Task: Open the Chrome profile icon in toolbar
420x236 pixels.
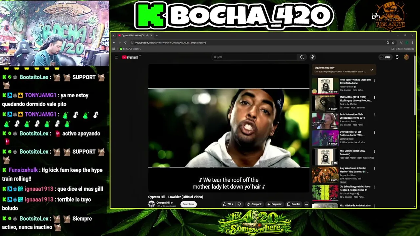Action: [x=407, y=43]
